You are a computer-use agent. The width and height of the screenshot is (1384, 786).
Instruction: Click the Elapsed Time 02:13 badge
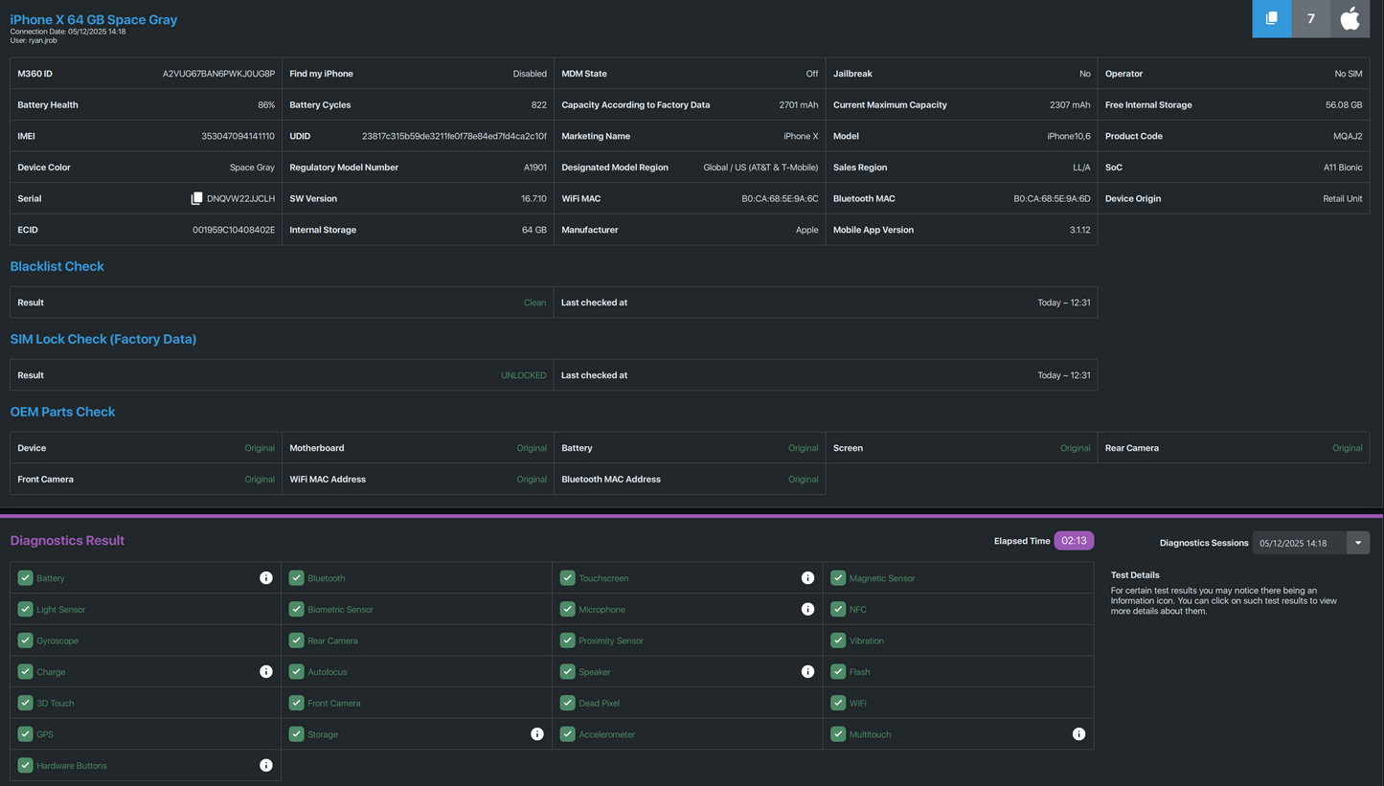[1074, 541]
